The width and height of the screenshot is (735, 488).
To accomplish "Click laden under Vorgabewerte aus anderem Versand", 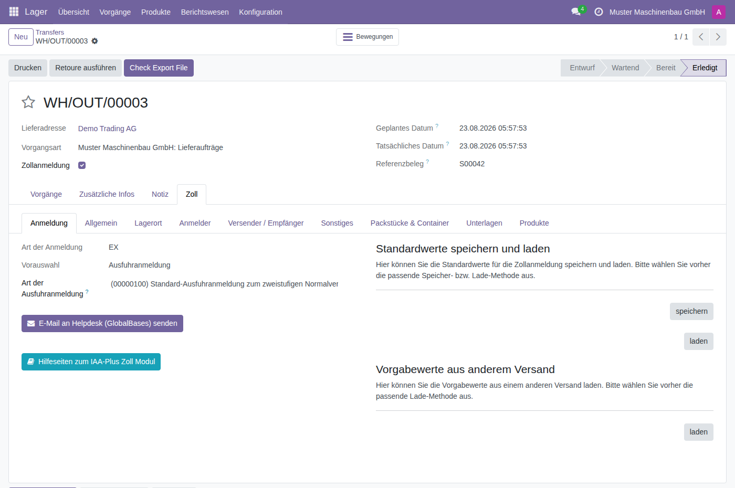I will [698, 432].
